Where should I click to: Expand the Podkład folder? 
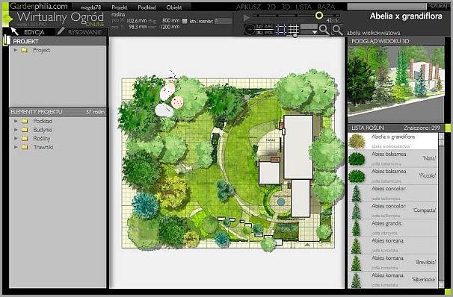click(x=16, y=121)
